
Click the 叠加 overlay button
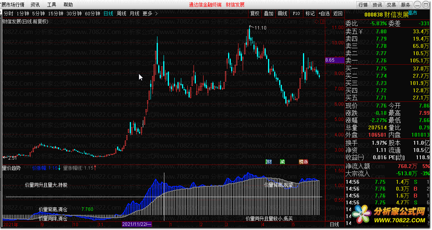(x=269, y=13)
